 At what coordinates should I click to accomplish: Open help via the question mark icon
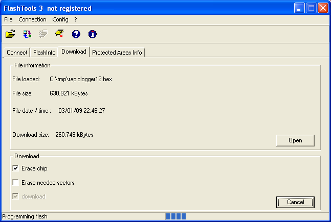[76, 34]
